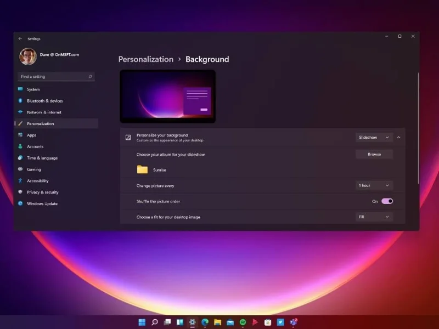439x329 pixels.
Task: Go back to Personalization via breadcrumb
Action: click(x=145, y=59)
